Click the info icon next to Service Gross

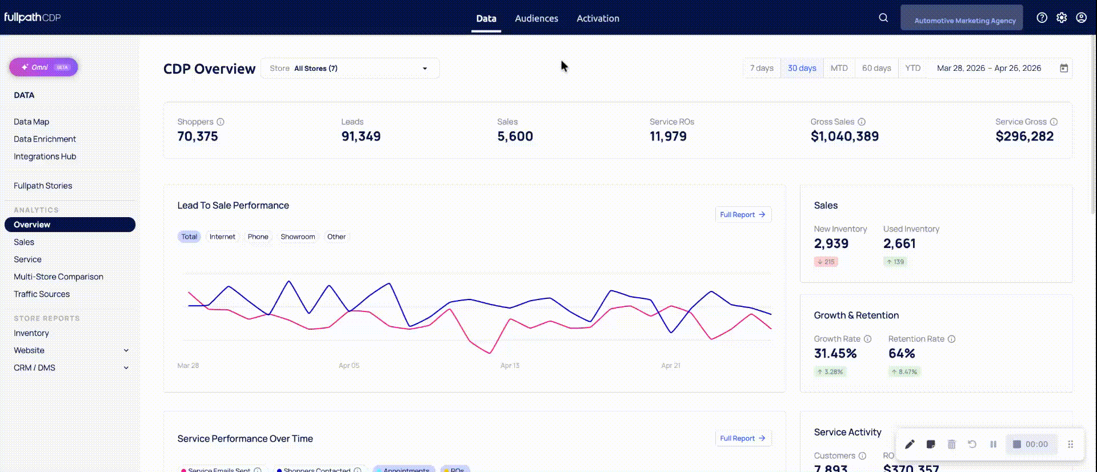[1054, 122]
